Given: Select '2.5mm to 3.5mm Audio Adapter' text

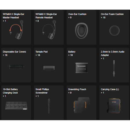Looking at the screenshot, I should click(x=113, y=53).
